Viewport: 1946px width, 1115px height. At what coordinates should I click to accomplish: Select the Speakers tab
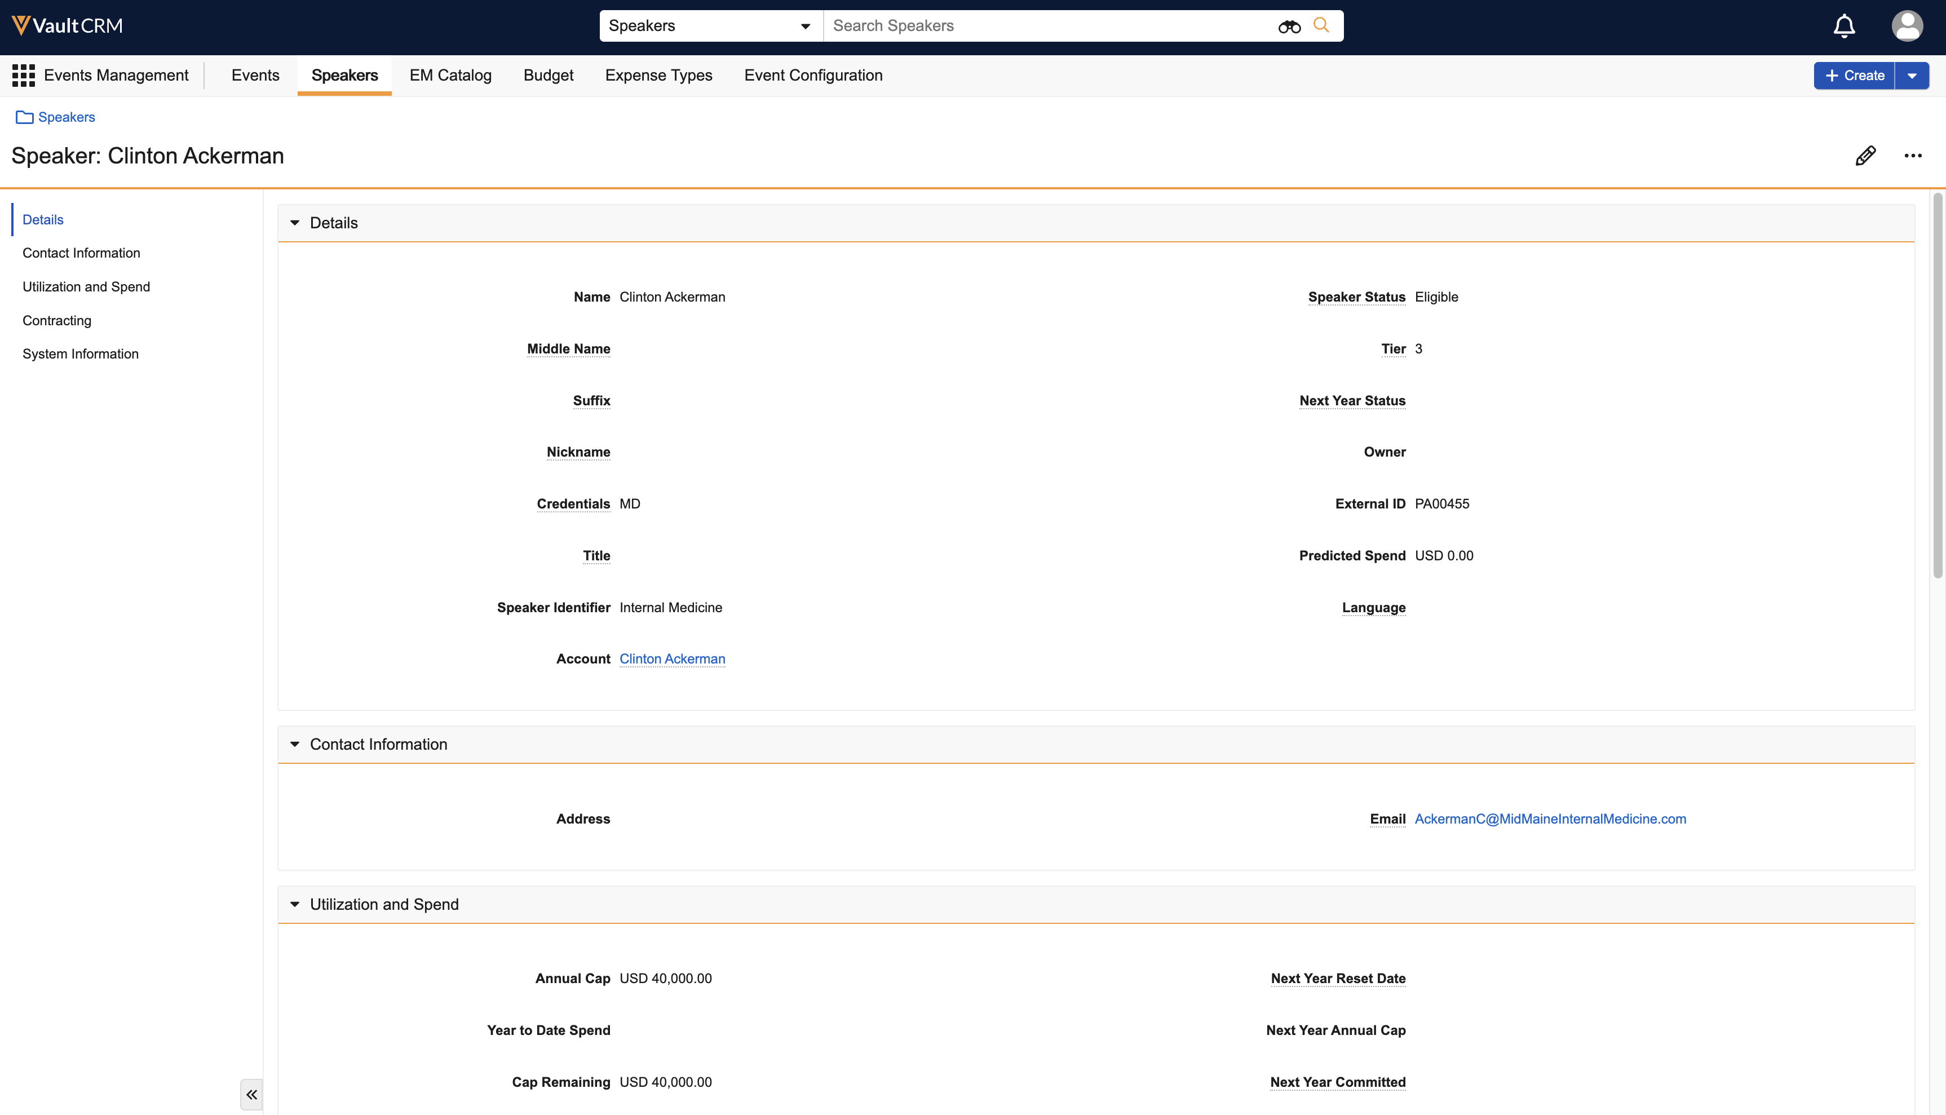[344, 75]
